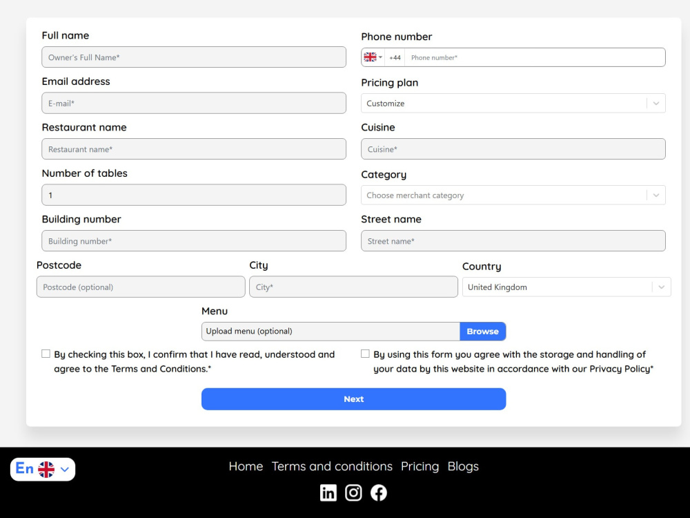This screenshot has width=690, height=518.
Task: Click the Browse button for menu upload
Action: pos(483,332)
